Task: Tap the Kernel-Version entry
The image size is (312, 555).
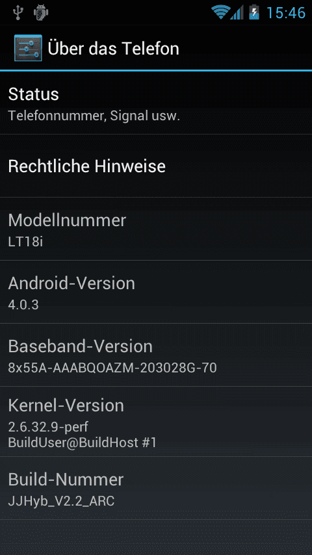Action: click(156, 422)
